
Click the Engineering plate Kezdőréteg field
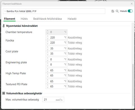click(57, 59)
